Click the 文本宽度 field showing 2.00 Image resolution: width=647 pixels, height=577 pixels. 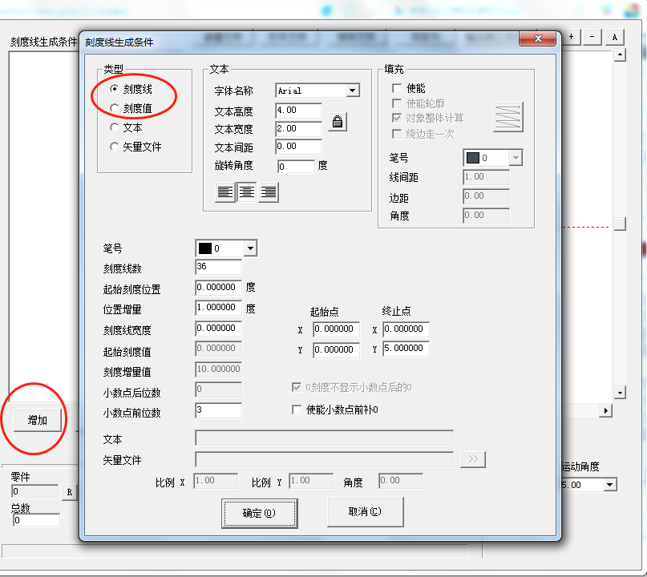pos(298,129)
